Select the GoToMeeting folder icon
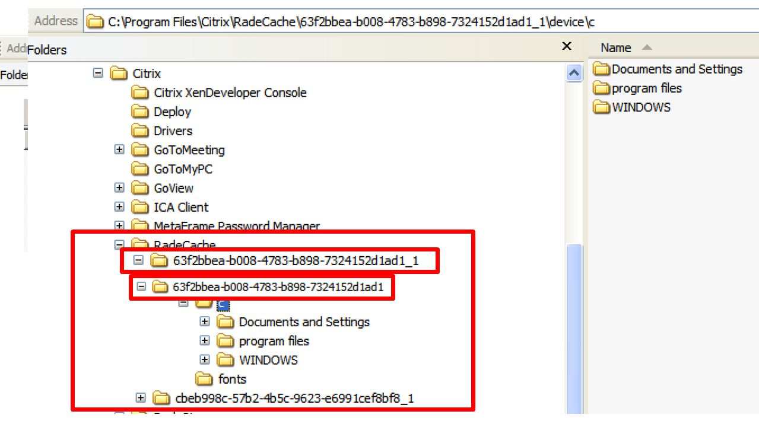The height and width of the screenshot is (427, 759). point(140,150)
